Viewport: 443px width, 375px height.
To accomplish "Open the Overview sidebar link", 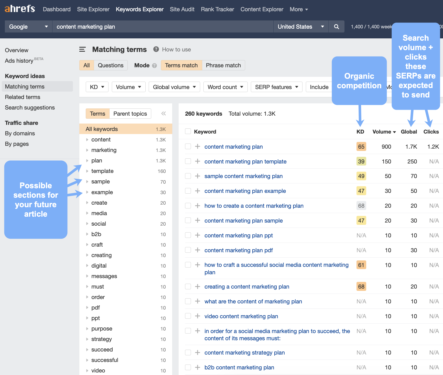I will [x=17, y=50].
